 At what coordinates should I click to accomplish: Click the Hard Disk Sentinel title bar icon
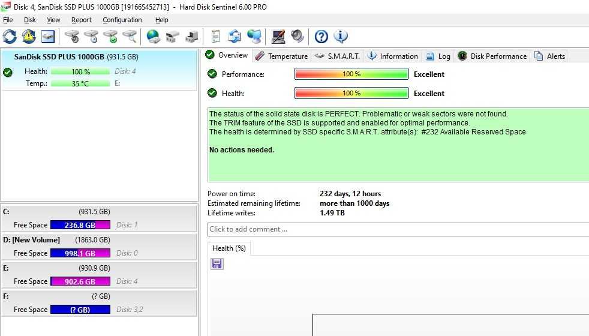click(5, 7)
